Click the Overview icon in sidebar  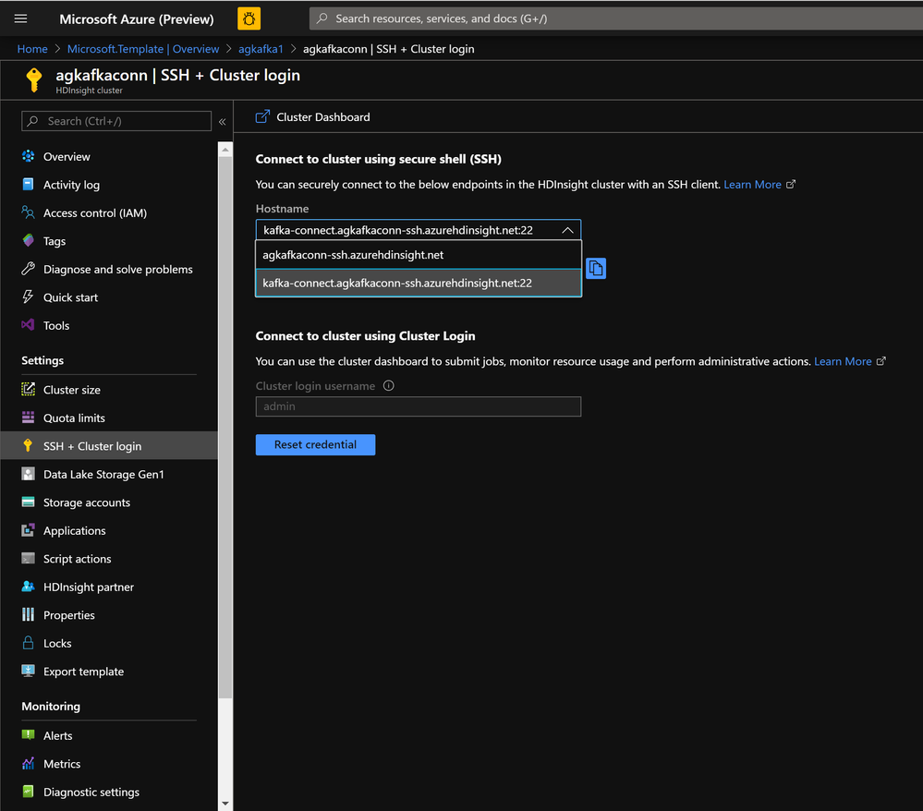28,156
